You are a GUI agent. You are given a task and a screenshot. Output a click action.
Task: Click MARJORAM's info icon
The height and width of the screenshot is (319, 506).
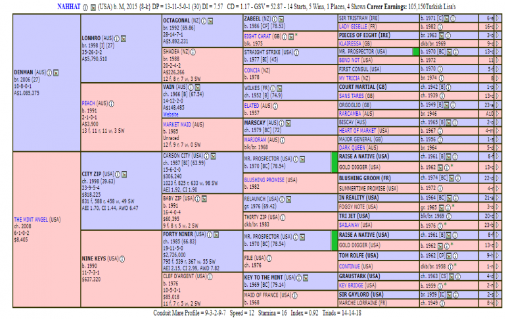282,140
